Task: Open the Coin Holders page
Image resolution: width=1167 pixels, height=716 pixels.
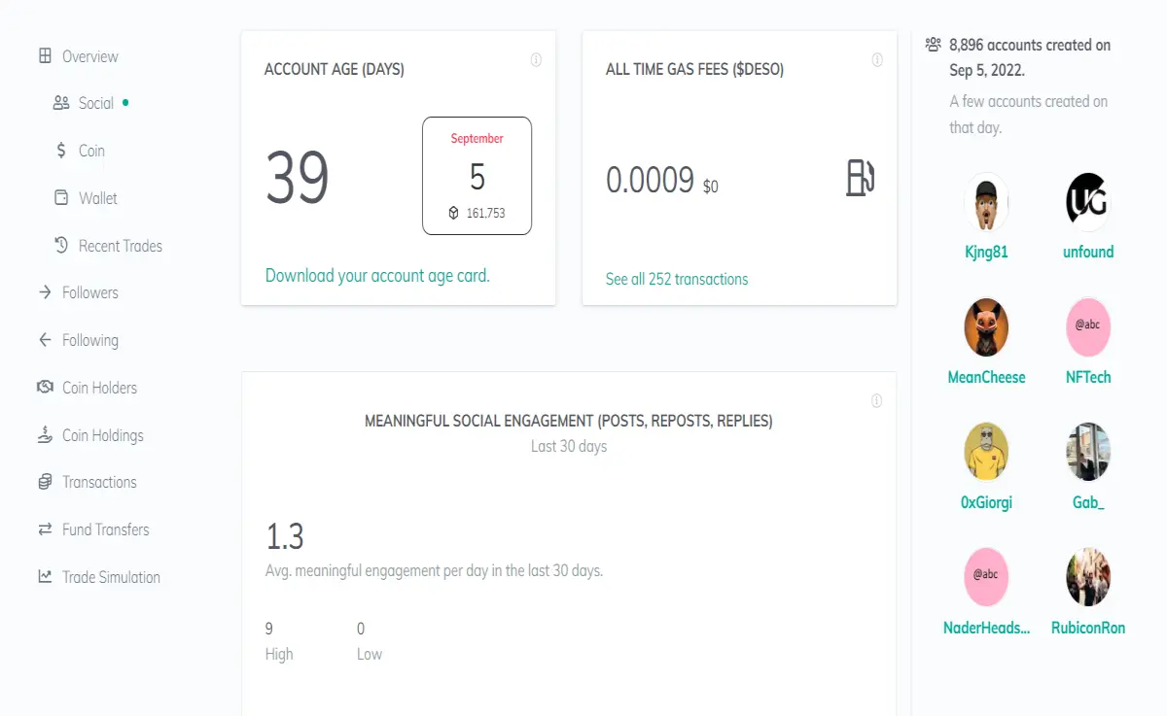Action: click(99, 388)
